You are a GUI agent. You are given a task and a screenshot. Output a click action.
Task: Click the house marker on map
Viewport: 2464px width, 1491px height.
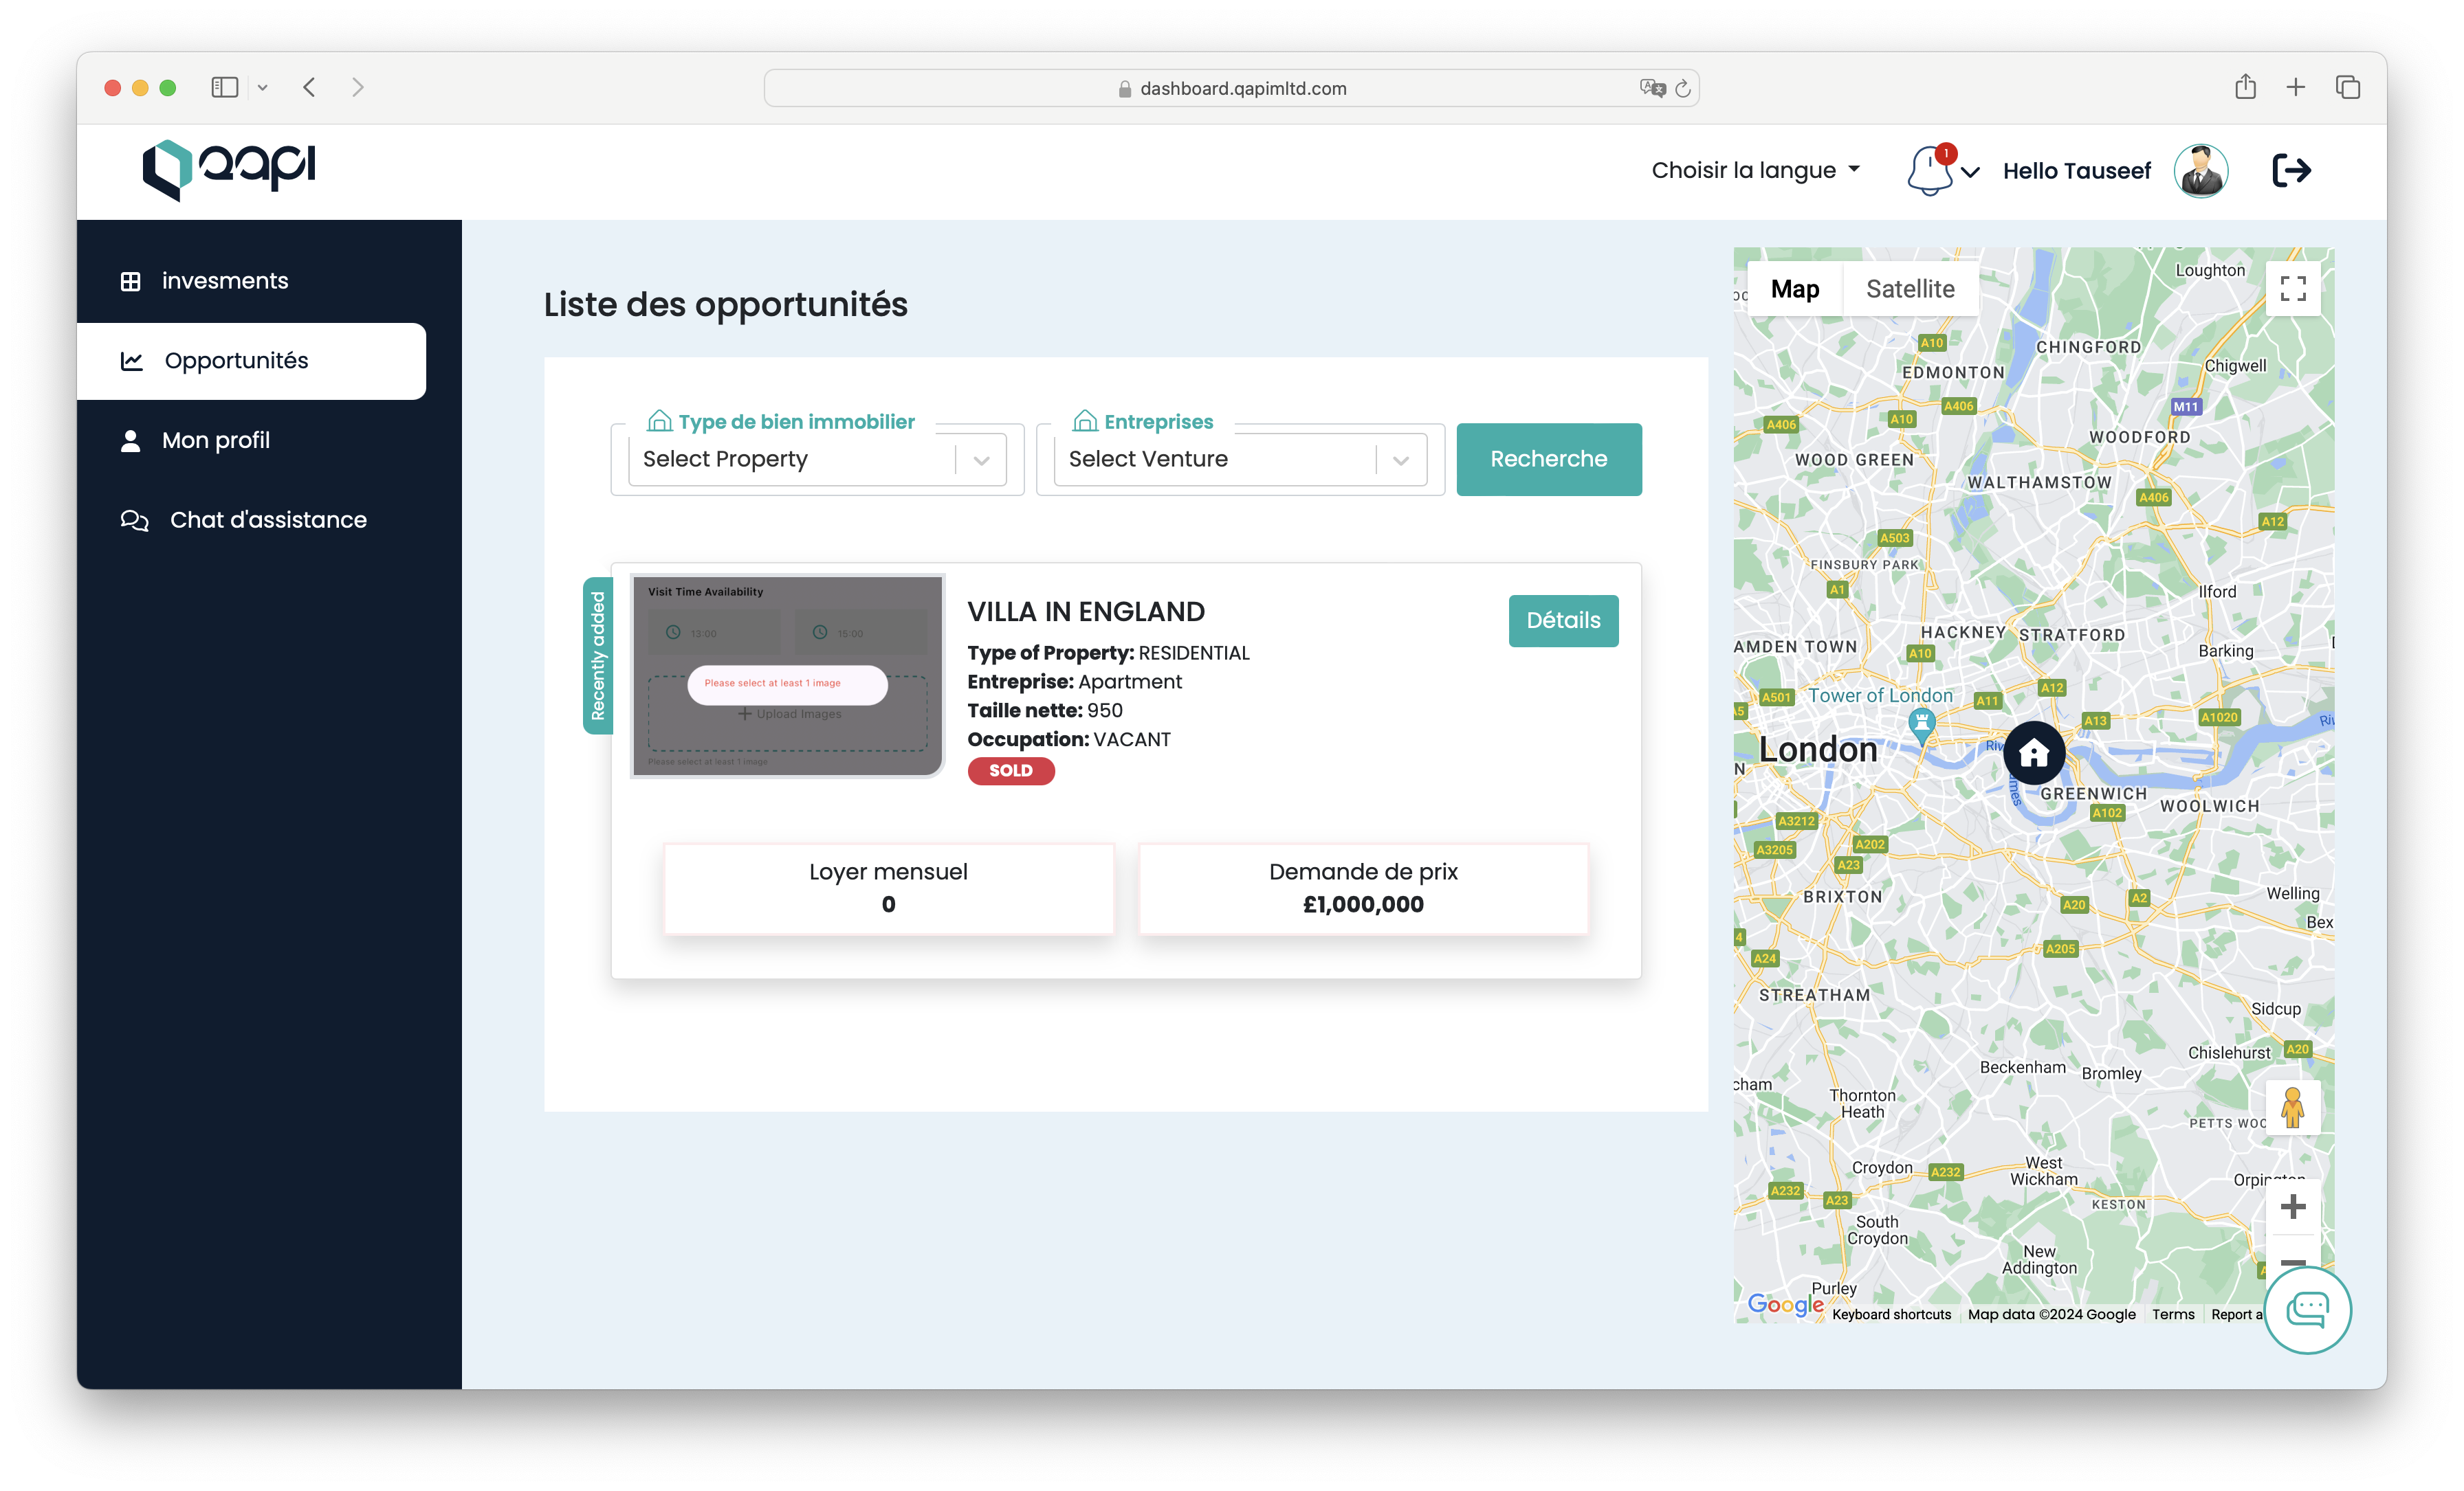point(2033,752)
